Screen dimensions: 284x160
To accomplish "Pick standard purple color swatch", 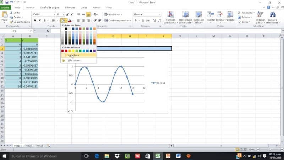I will [94, 51].
